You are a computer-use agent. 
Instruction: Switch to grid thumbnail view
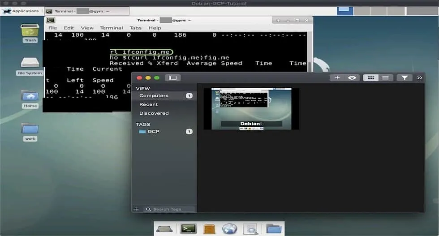click(x=371, y=77)
